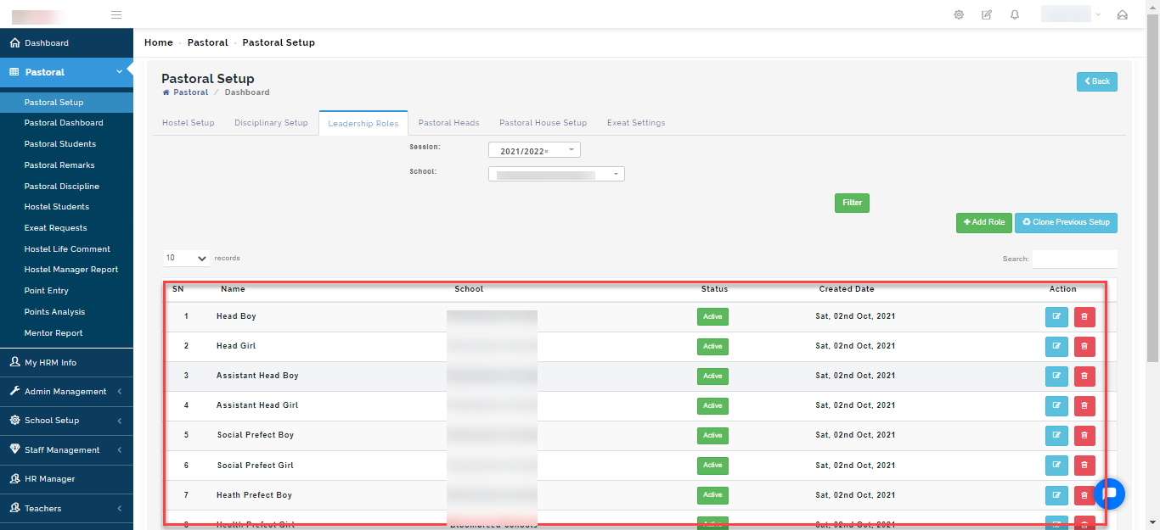Delete the Assistant Head Boy role
The height and width of the screenshot is (530, 1160).
pyautogui.click(x=1084, y=376)
